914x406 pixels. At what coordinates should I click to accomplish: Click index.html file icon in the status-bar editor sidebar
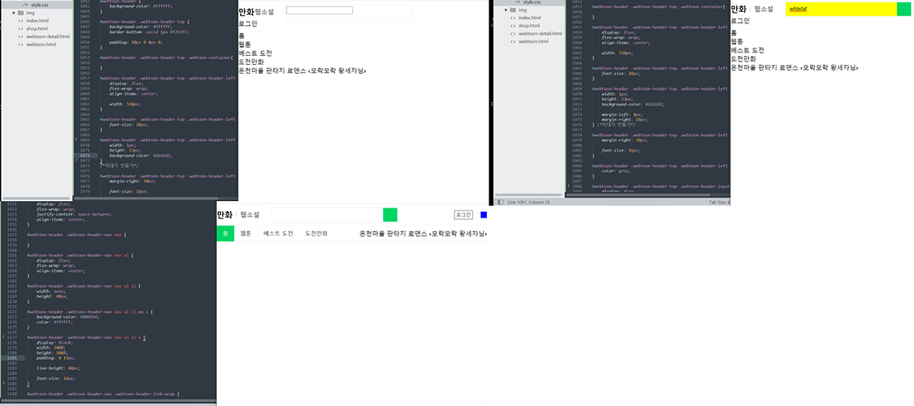[x=513, y=18]
